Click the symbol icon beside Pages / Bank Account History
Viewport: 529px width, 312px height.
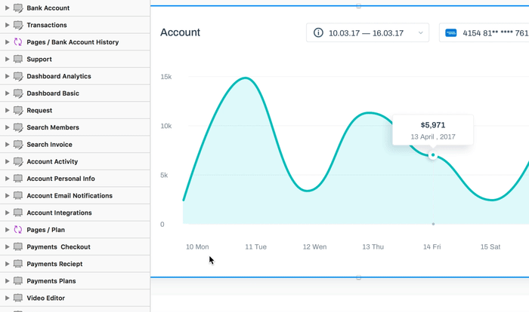pyautogui.click(x=18, y=42)
